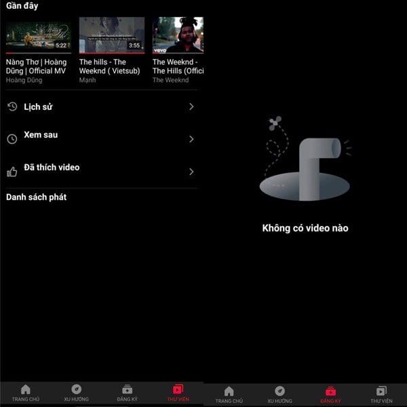
Task: Tap the Xu hướng compass icon on the library screen
Action: [x=76, y=389]
